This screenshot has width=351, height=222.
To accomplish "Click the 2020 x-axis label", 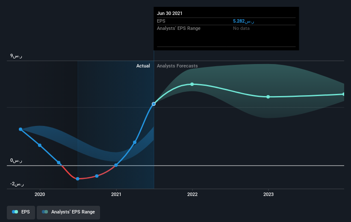I will click(x=40, y=194).
